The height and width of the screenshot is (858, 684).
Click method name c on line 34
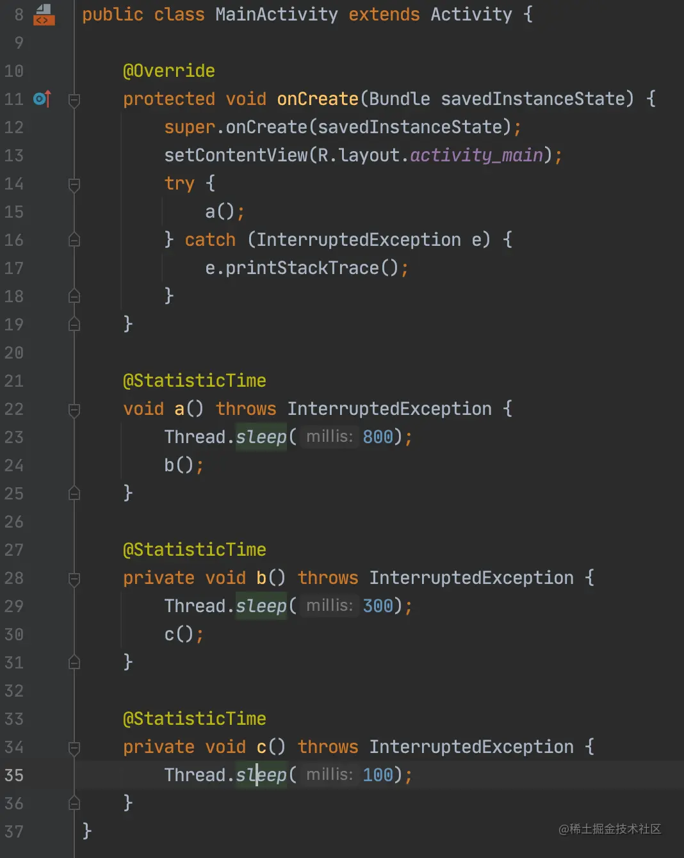pos(261,747)
